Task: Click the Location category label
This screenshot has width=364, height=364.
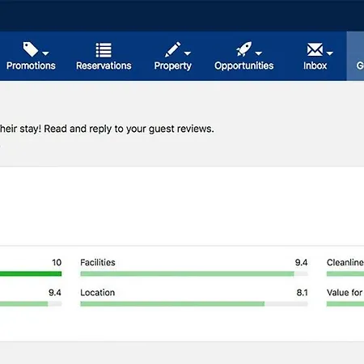Action: 97,293
